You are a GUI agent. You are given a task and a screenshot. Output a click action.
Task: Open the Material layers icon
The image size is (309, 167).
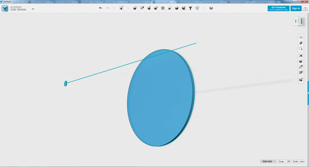(211, 8)
